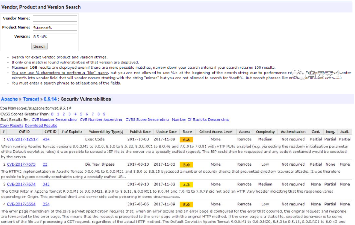Focus the Vendor Name input field
This screenshot has width=355, height=225.
55,18
